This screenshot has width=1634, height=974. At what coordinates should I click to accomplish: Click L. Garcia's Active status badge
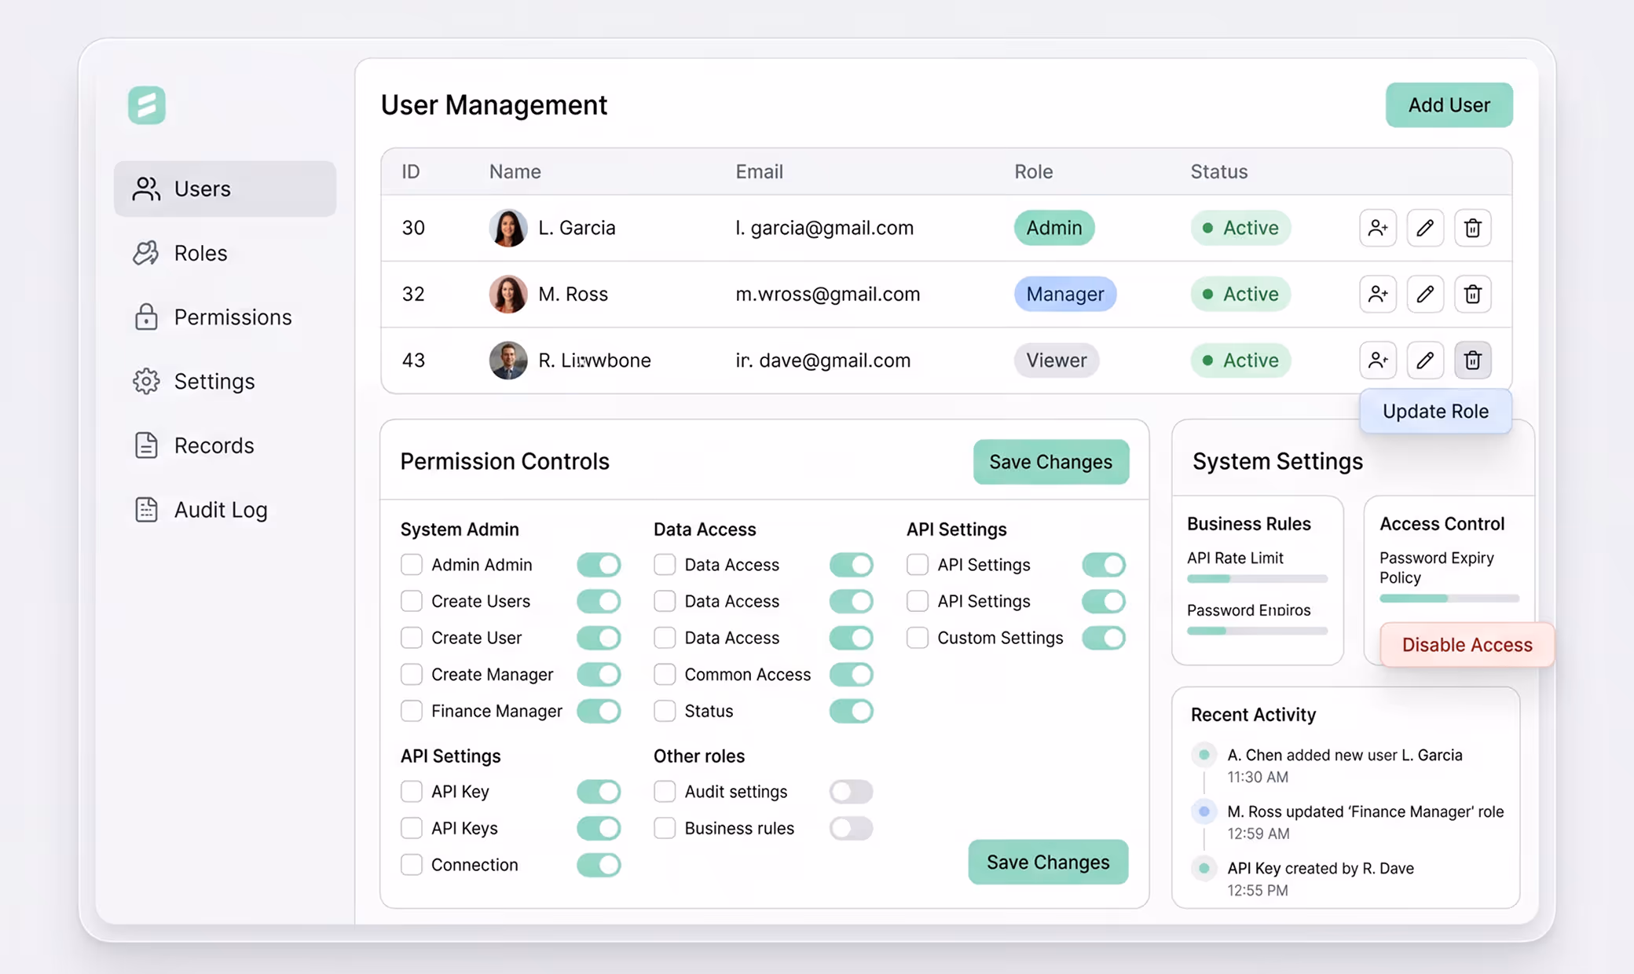pyautogui.click(x=1240, y=228)
